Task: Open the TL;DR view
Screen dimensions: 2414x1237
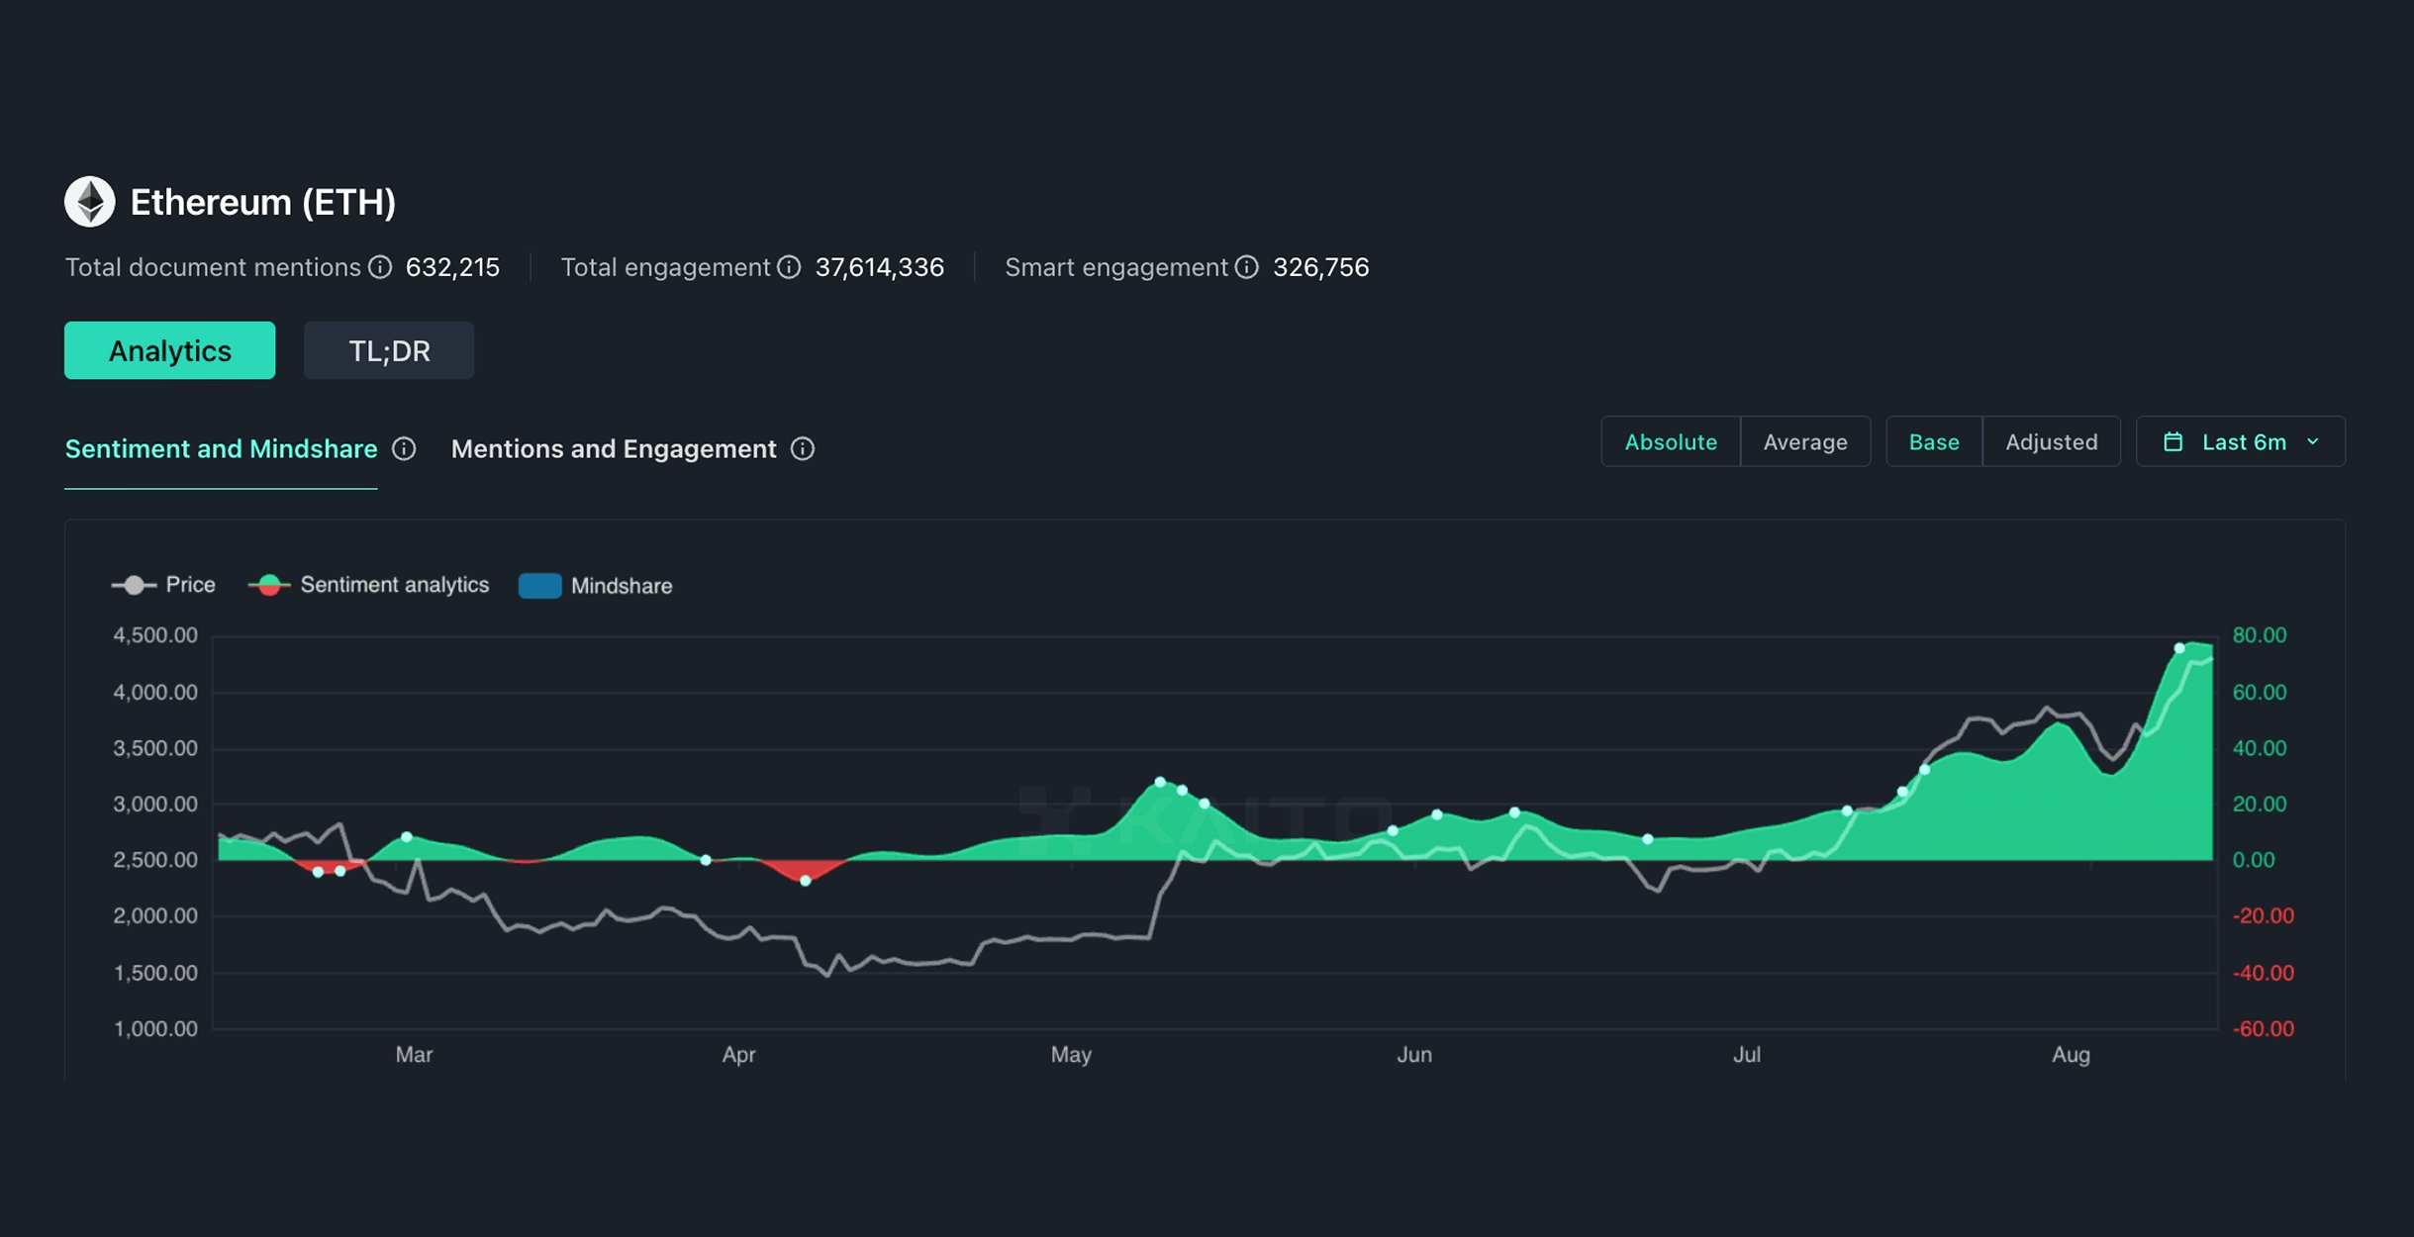Action: [x=389, y=350]
